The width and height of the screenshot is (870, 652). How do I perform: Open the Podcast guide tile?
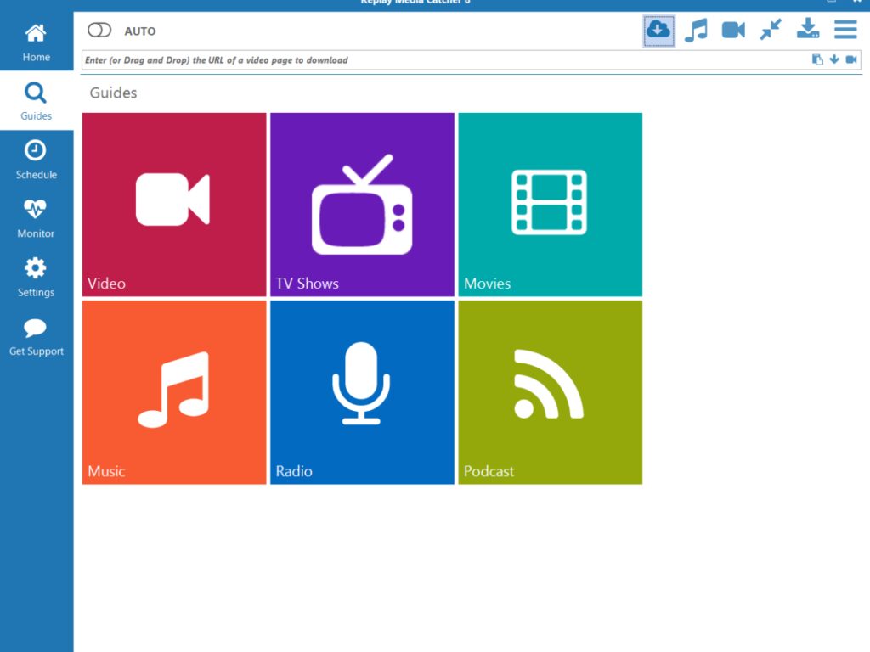(550, 392)
